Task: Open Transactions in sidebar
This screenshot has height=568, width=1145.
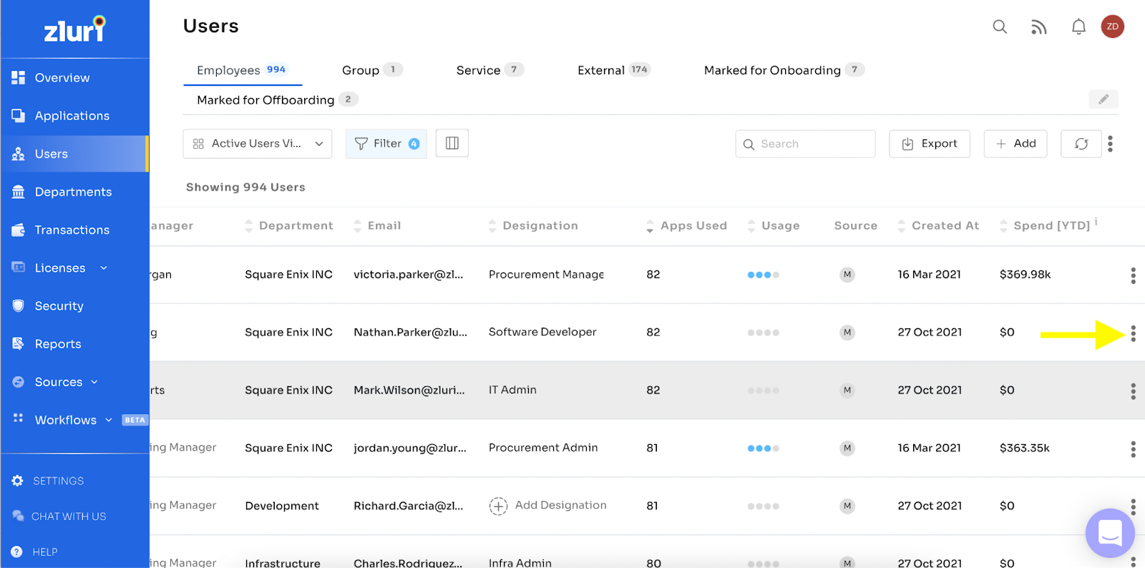Action: (x=74, y=230)
